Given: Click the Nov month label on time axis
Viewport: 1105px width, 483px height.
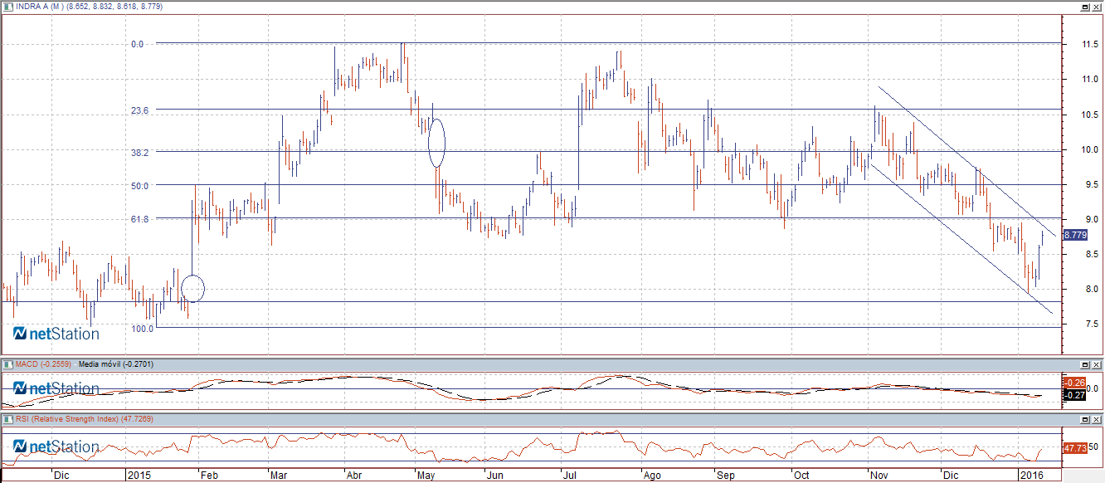Looking at the screenshot, I should (879, 476).
